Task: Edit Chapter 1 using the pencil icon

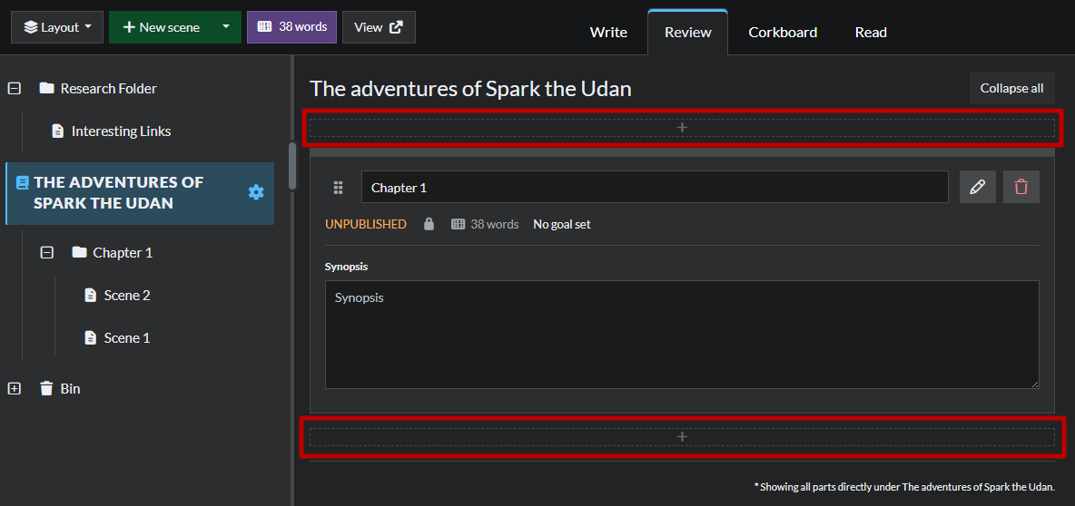Action: point(978,187)
